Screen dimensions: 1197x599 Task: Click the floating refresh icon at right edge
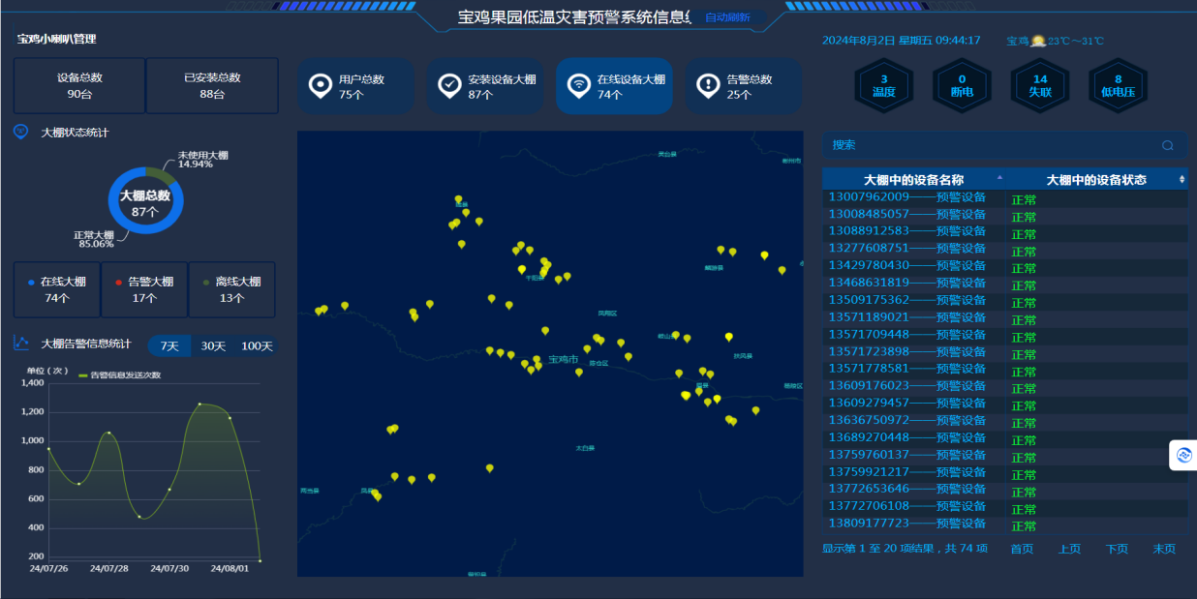pos(1183,455)
